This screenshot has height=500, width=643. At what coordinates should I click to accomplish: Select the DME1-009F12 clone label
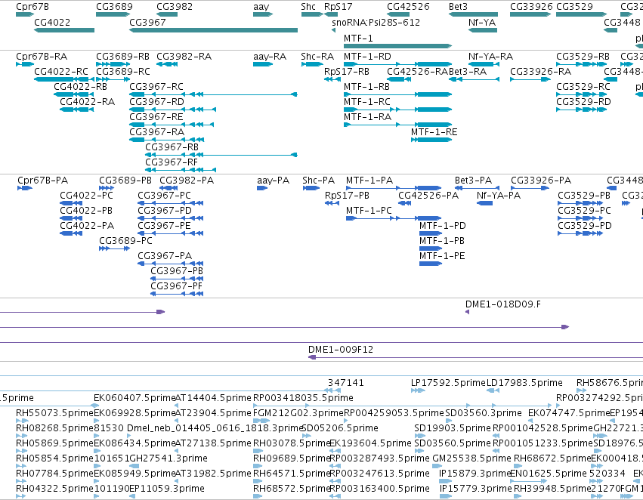pos(341,349)
